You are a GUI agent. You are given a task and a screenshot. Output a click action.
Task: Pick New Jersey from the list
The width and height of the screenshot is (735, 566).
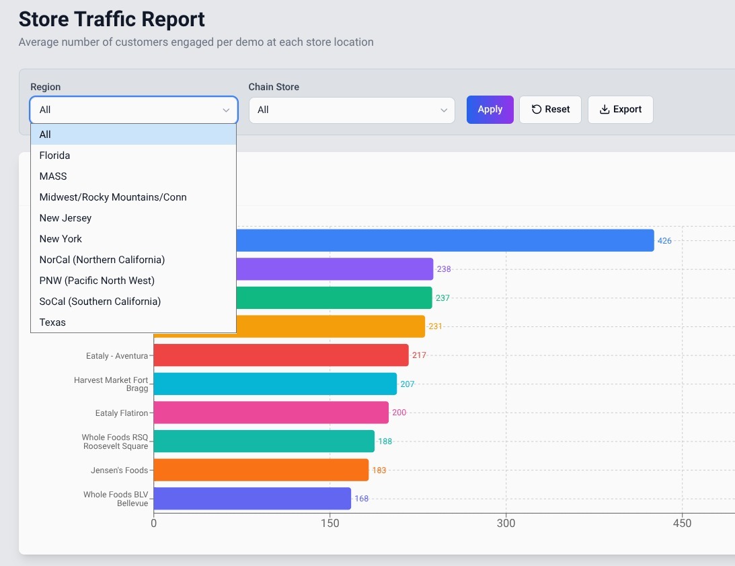point(133,218)
